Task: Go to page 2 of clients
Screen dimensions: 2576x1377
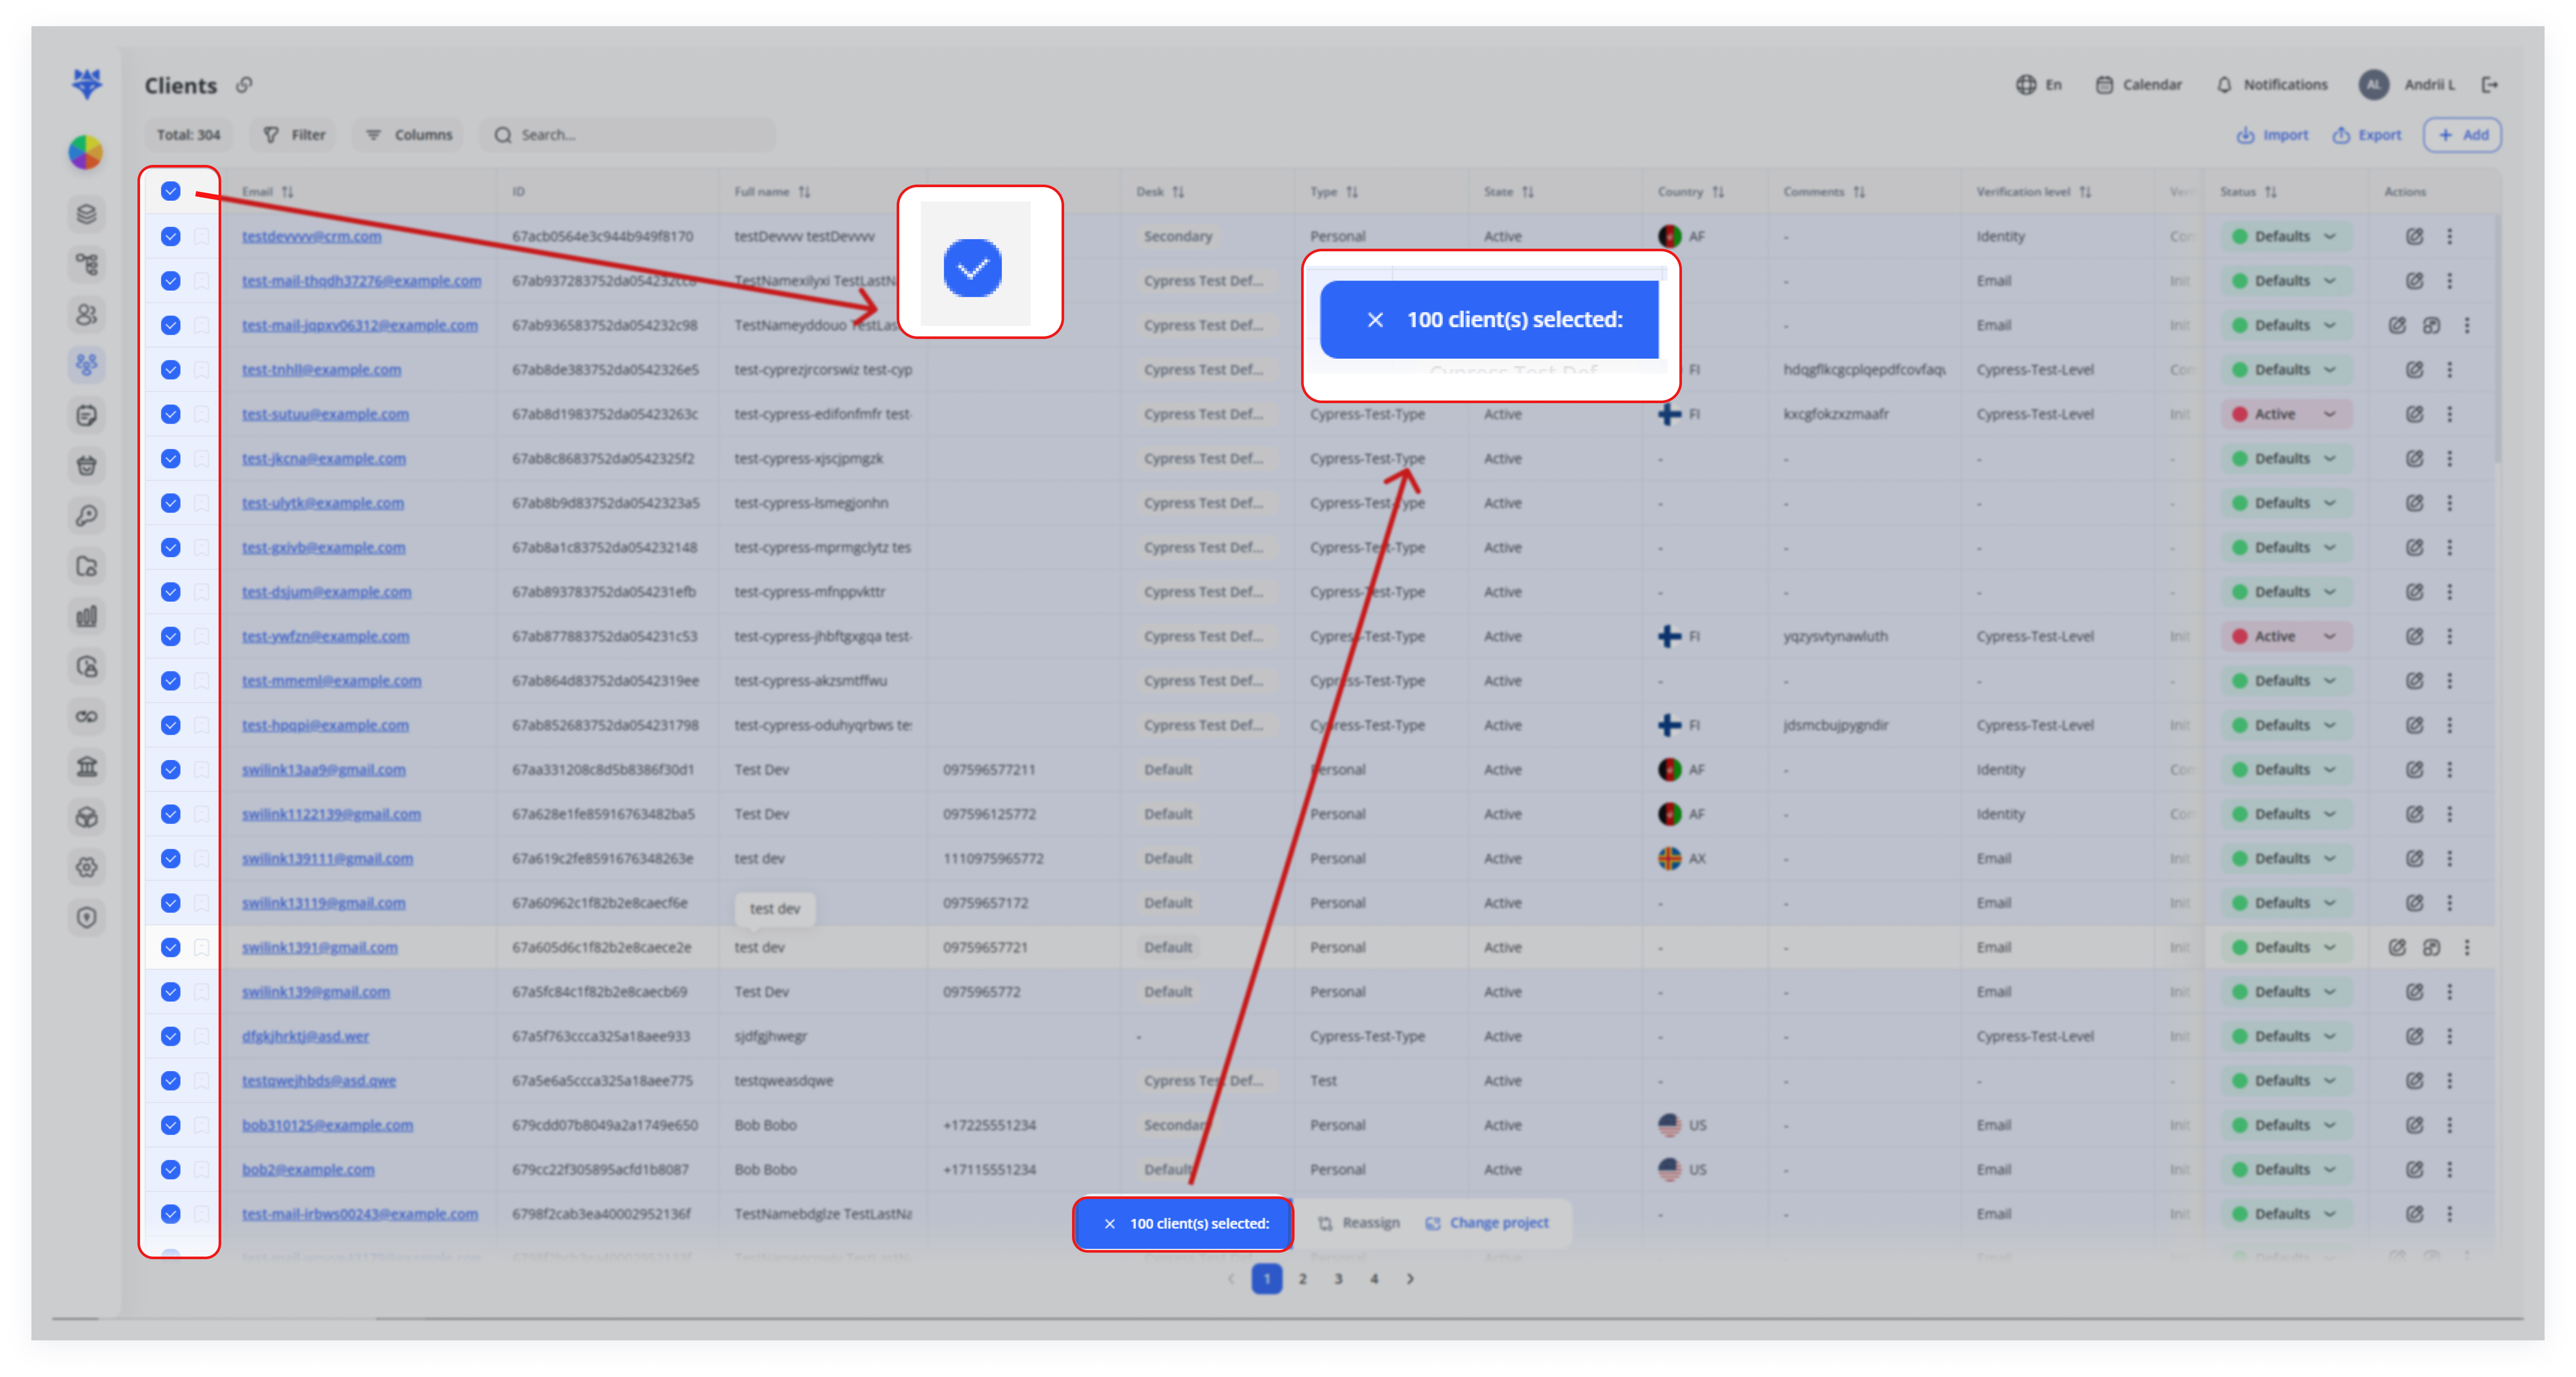Action: pyautogui.click(x=1302, y=1278)
